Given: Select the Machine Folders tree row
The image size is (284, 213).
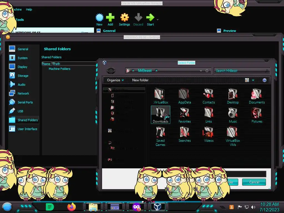Looking at the screenshot, I should click(x=59, y=69).
